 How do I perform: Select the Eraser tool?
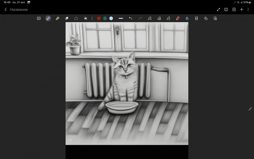coord(67,18)
